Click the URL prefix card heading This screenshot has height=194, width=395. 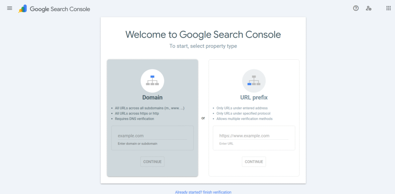[254, 97]
